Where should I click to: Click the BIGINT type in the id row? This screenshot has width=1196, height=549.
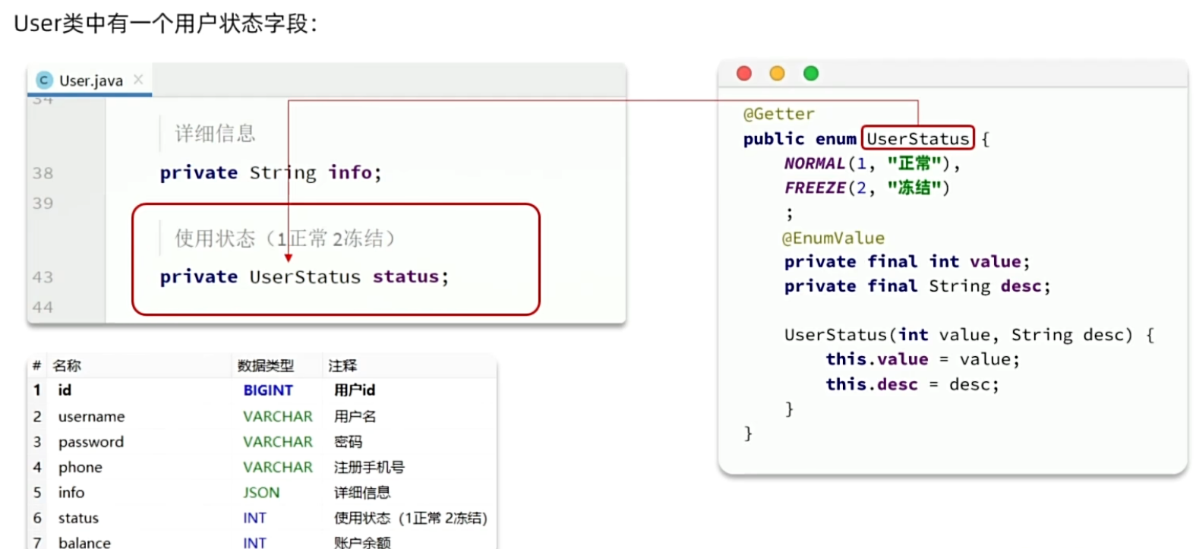[x=268, y=390]
